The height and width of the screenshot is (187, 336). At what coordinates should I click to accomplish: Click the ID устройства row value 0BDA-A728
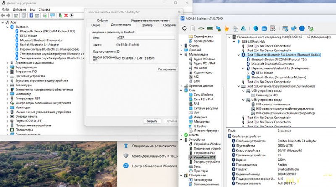click(x=285, y=146)
